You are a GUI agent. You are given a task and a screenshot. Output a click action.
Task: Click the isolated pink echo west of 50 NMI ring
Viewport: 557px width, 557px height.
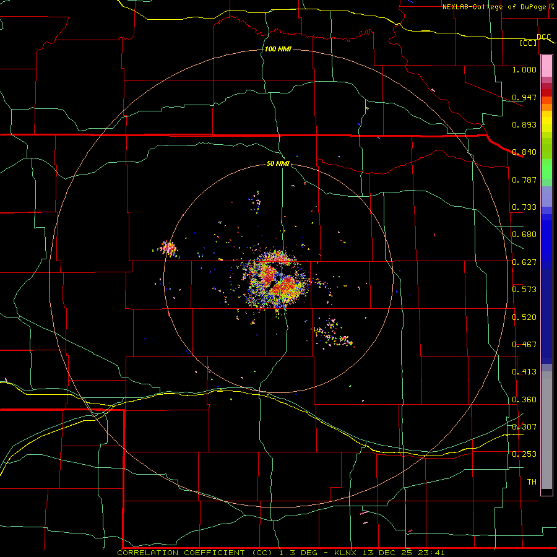point(168,248)
